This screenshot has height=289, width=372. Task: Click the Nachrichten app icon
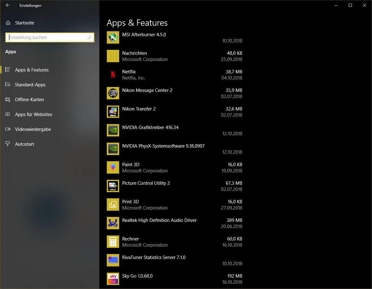[113, 56]
